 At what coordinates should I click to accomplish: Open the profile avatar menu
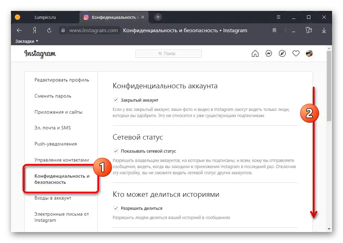[x=309, y=53]
